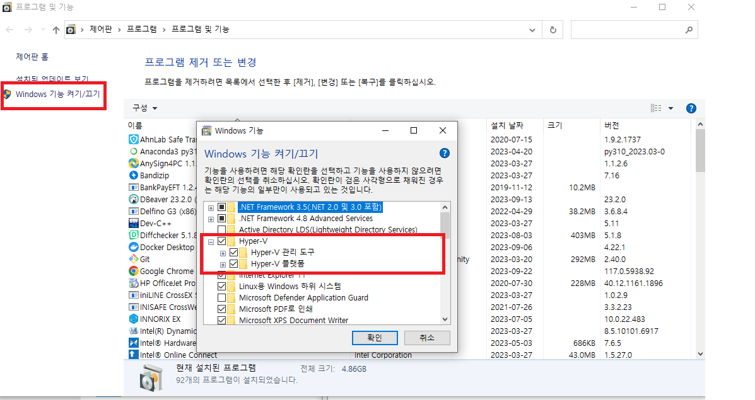Viewport: 755px width, 400px height.
Task: Expand the Hyper-V 플랫폼 node
Action: click(223, 265)
